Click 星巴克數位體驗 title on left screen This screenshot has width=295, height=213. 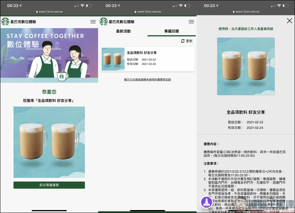(23, 22)
